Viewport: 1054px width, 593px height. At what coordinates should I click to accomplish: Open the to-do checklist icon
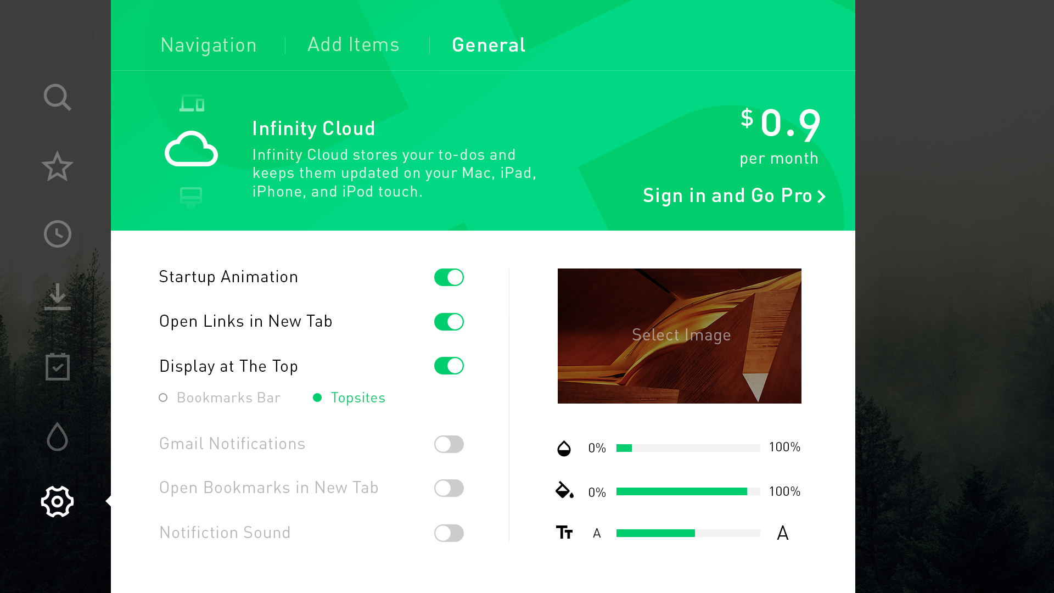[x=57, y=367]
